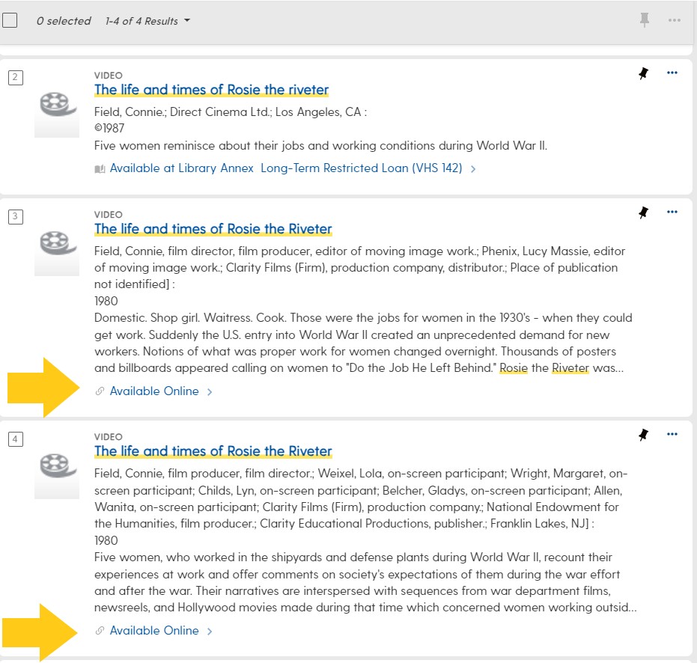This screenshot has width=697, height=663.
Task: Select result number 2 checkbox
Action: pyautogui.click(x=16, y=78)
